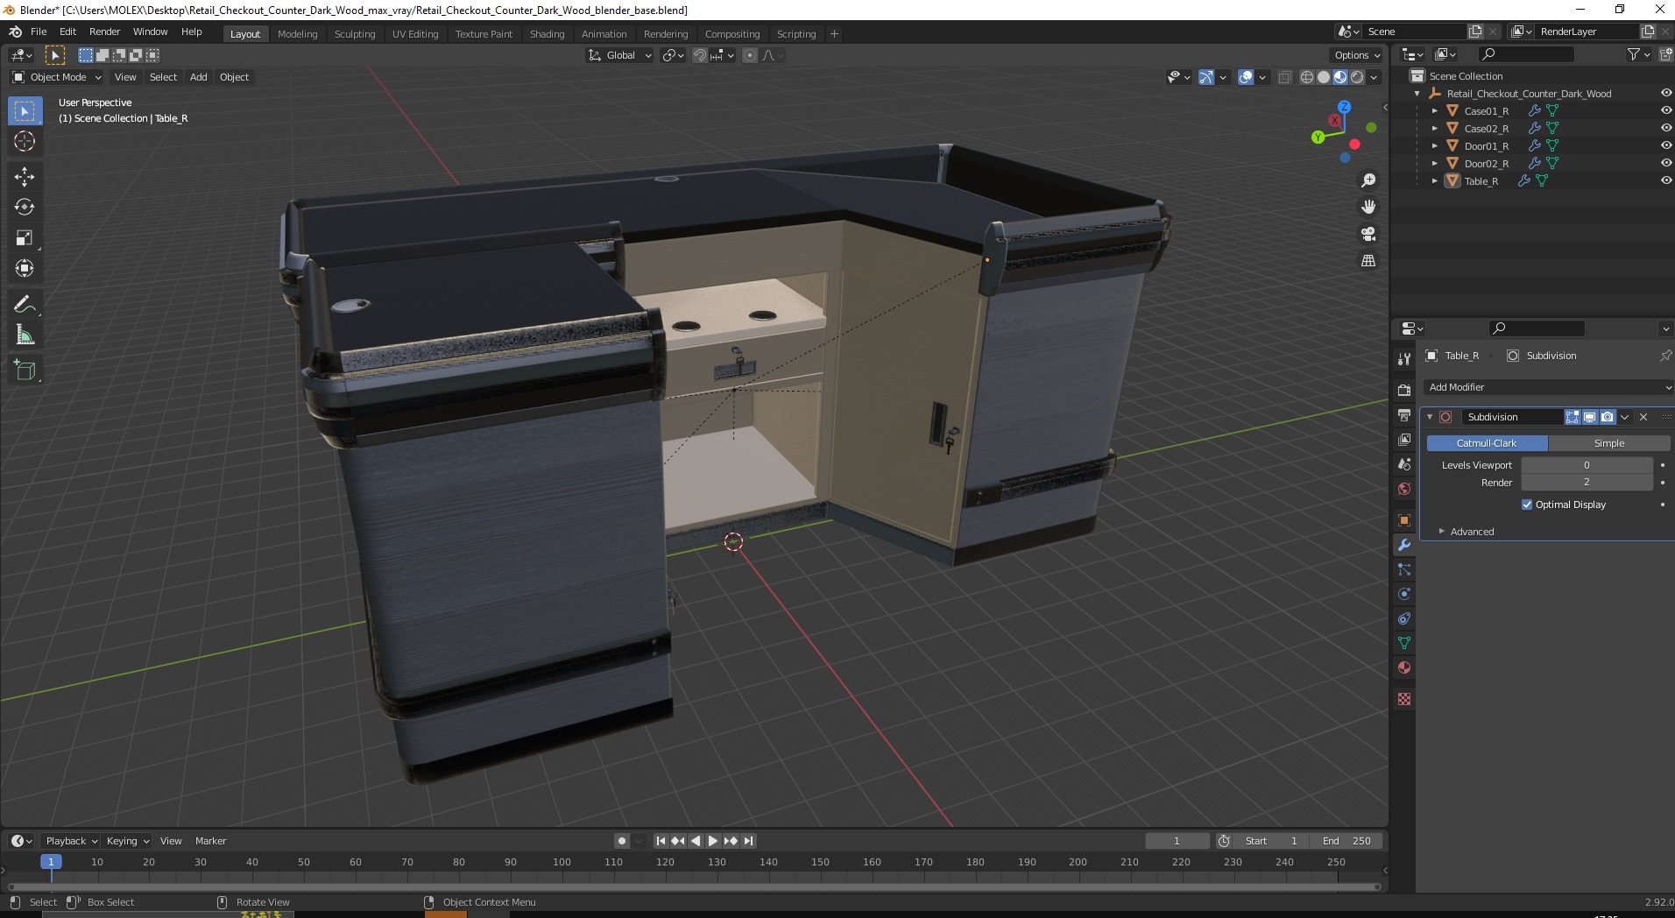Switch perspective/orthographic grid icon
Image resolution: width=1675 pixels, height=918 pixels.
(1368, 261)
